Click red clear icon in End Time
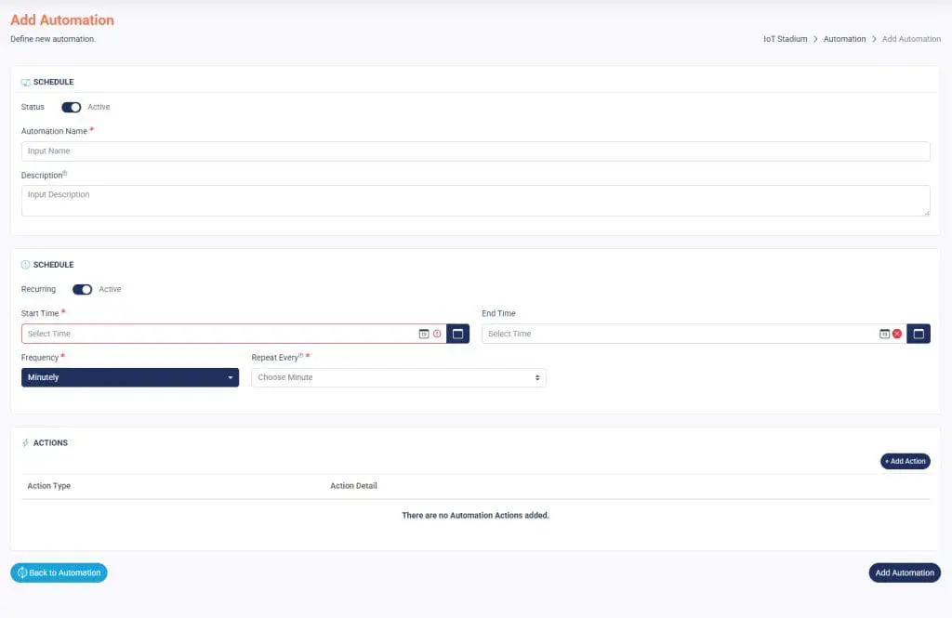 click(897, 334)
